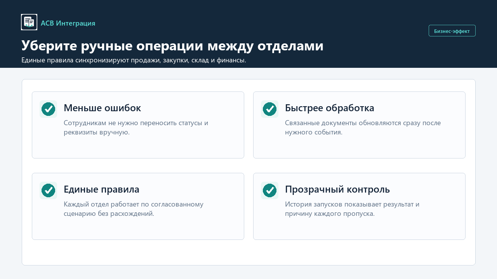Screen dimensions: 497x279
Task: Click the checkmark icon beside Прозрачный контроль
Action: point(270,191)
